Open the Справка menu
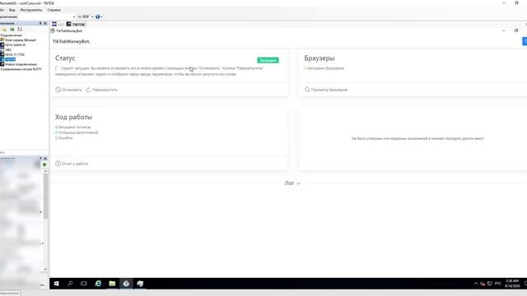527x296 pixels. click(54, 10)
